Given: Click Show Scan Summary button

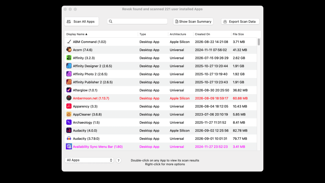Looking at the screenshot, I should click(x=193, y=22).
